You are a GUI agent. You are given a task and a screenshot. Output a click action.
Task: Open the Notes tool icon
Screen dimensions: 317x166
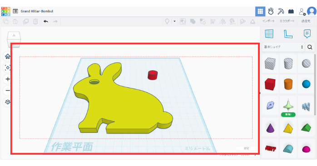point(307,34)
